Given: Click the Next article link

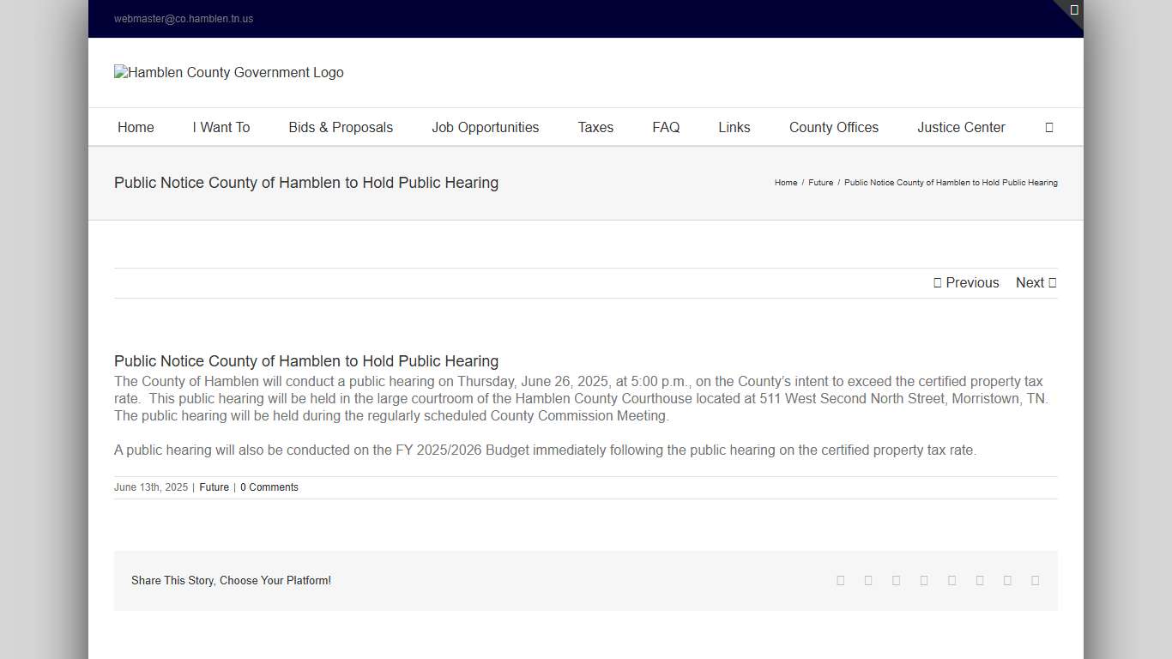Looking at the screenshot, I should click(x=1035, y=282).
